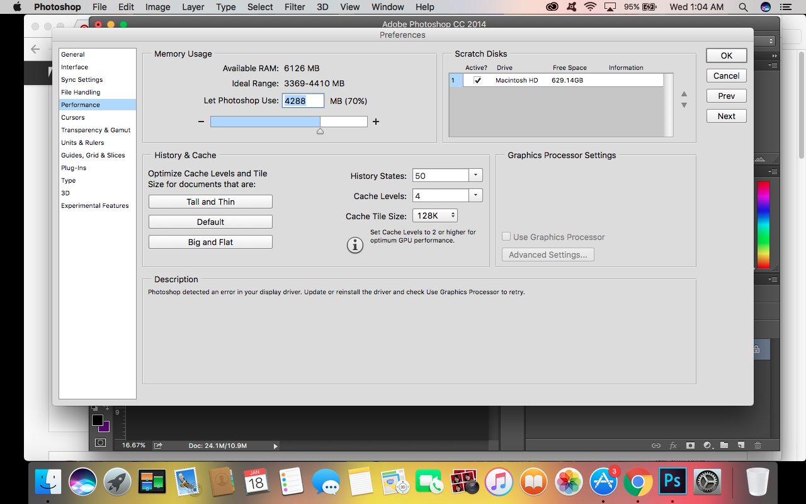The height and width of the screenshot is (504, 806).
Task: Open the File menu
Action: (99, 7)
